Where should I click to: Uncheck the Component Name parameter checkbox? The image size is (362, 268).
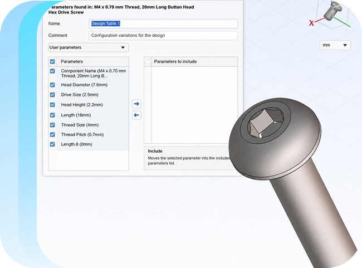(52, 71)
